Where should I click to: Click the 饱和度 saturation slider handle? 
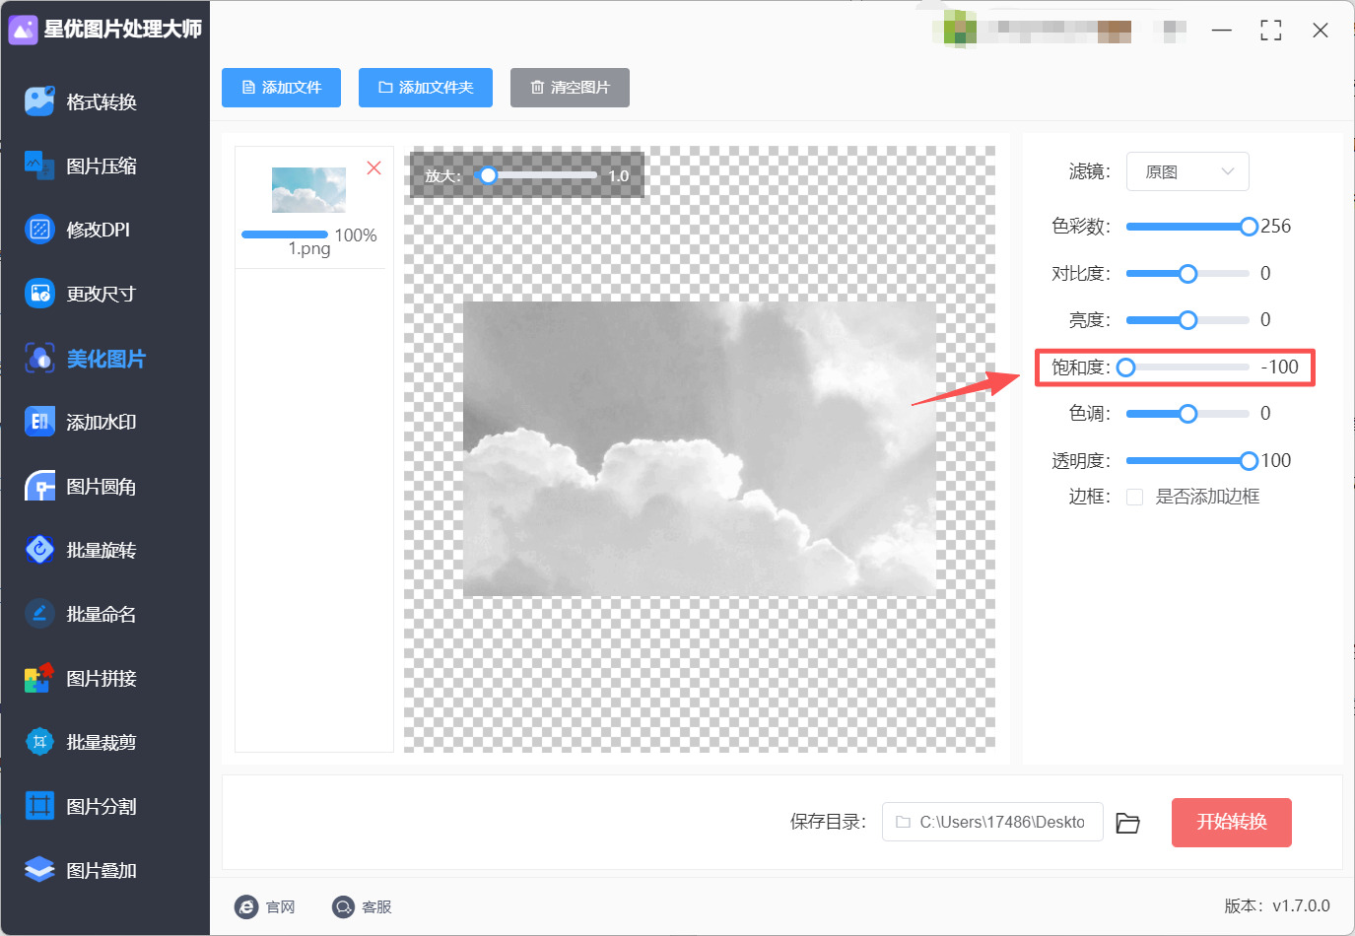point(1125,368)
